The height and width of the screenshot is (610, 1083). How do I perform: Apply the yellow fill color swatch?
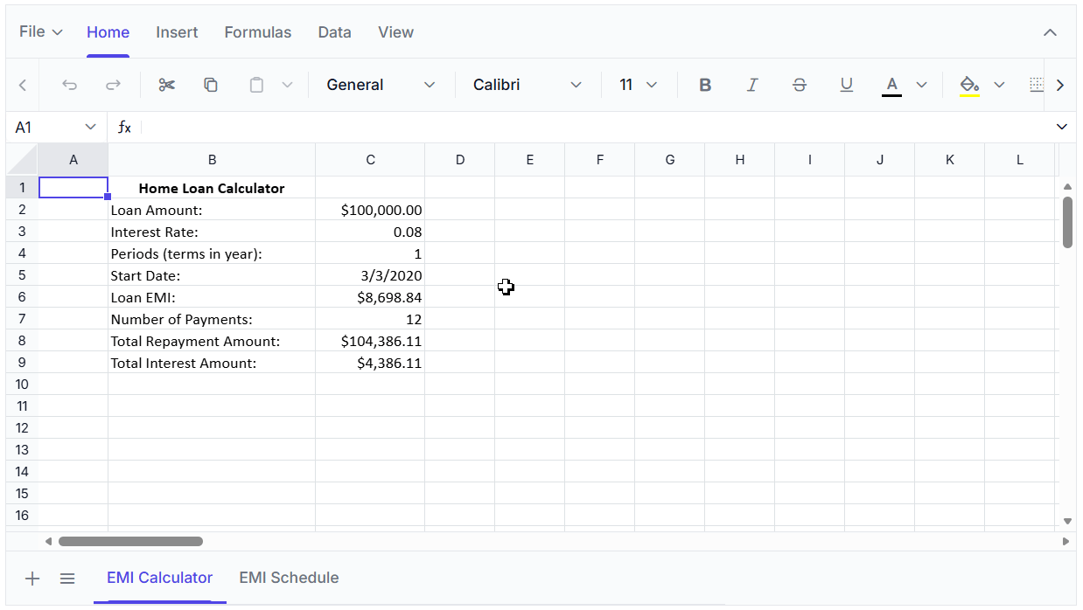click(x=969, y=85)
